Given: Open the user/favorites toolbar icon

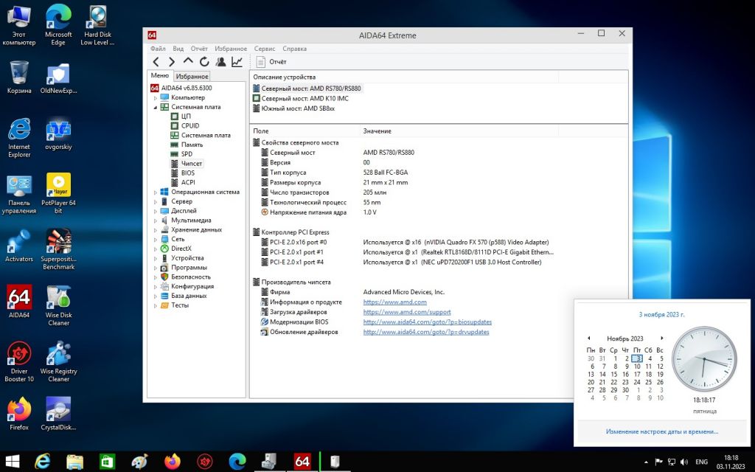Looking at the screenshot, I should coord(221,62).
